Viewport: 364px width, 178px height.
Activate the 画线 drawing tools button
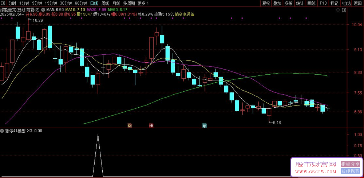[x=311, y=3]
